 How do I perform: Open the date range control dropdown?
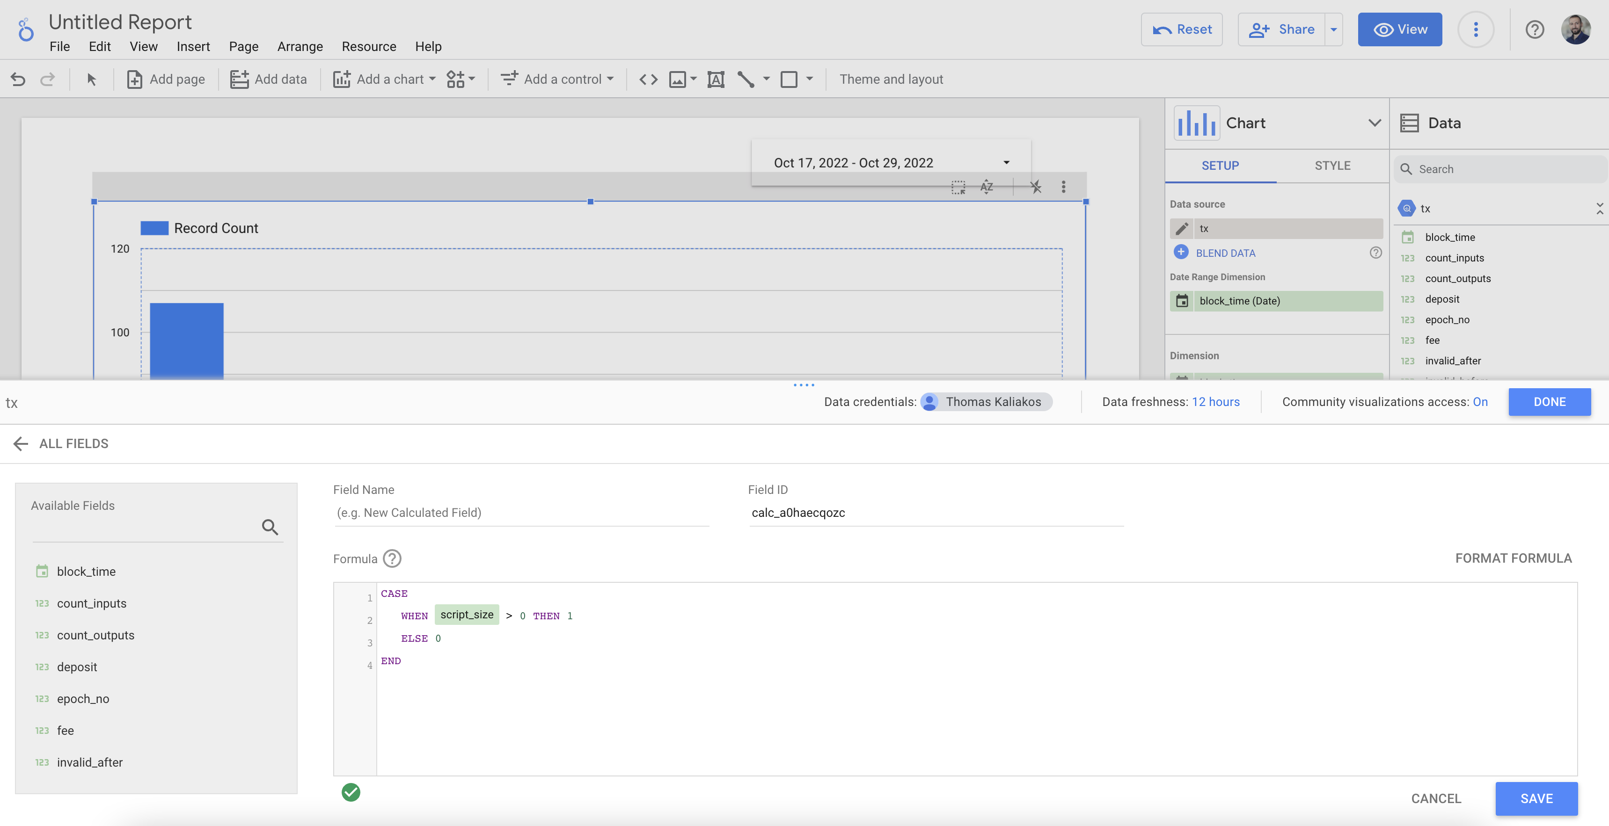click(892, 163)
